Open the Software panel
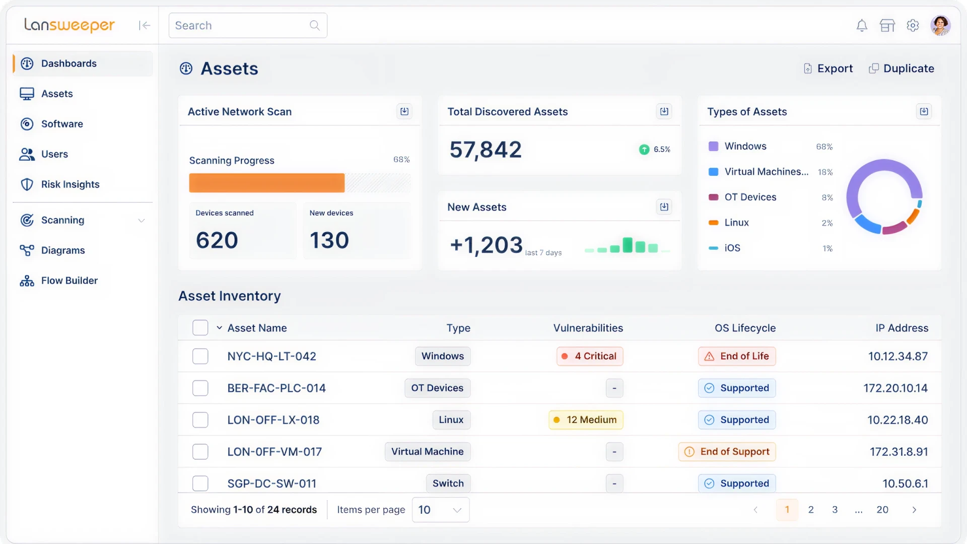Image resolution: width=967 pixels, height=544 pixels. point(62,124)
